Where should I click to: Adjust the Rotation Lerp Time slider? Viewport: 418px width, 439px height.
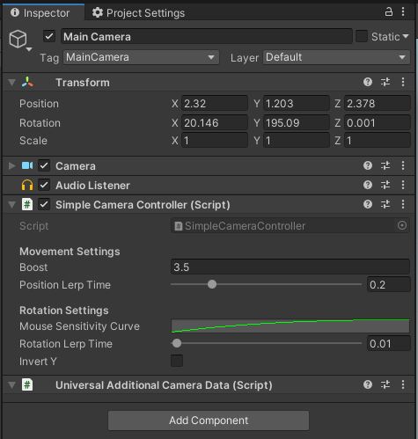tap(177, 343)
